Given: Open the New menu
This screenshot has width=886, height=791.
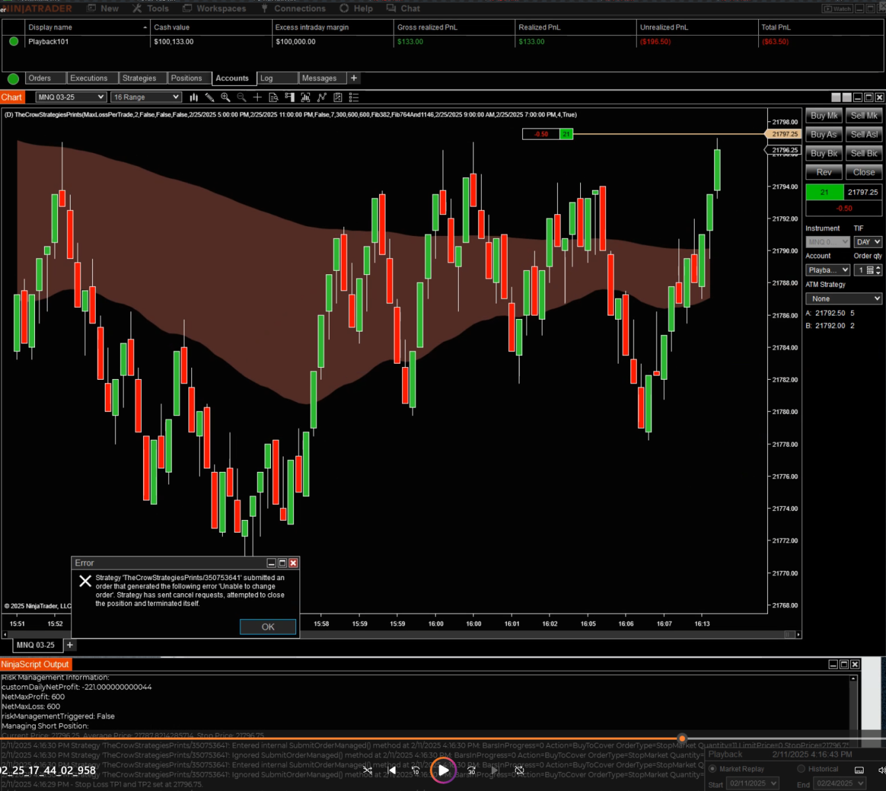Looking at the screenshot, I should click(x=103, y=9).
